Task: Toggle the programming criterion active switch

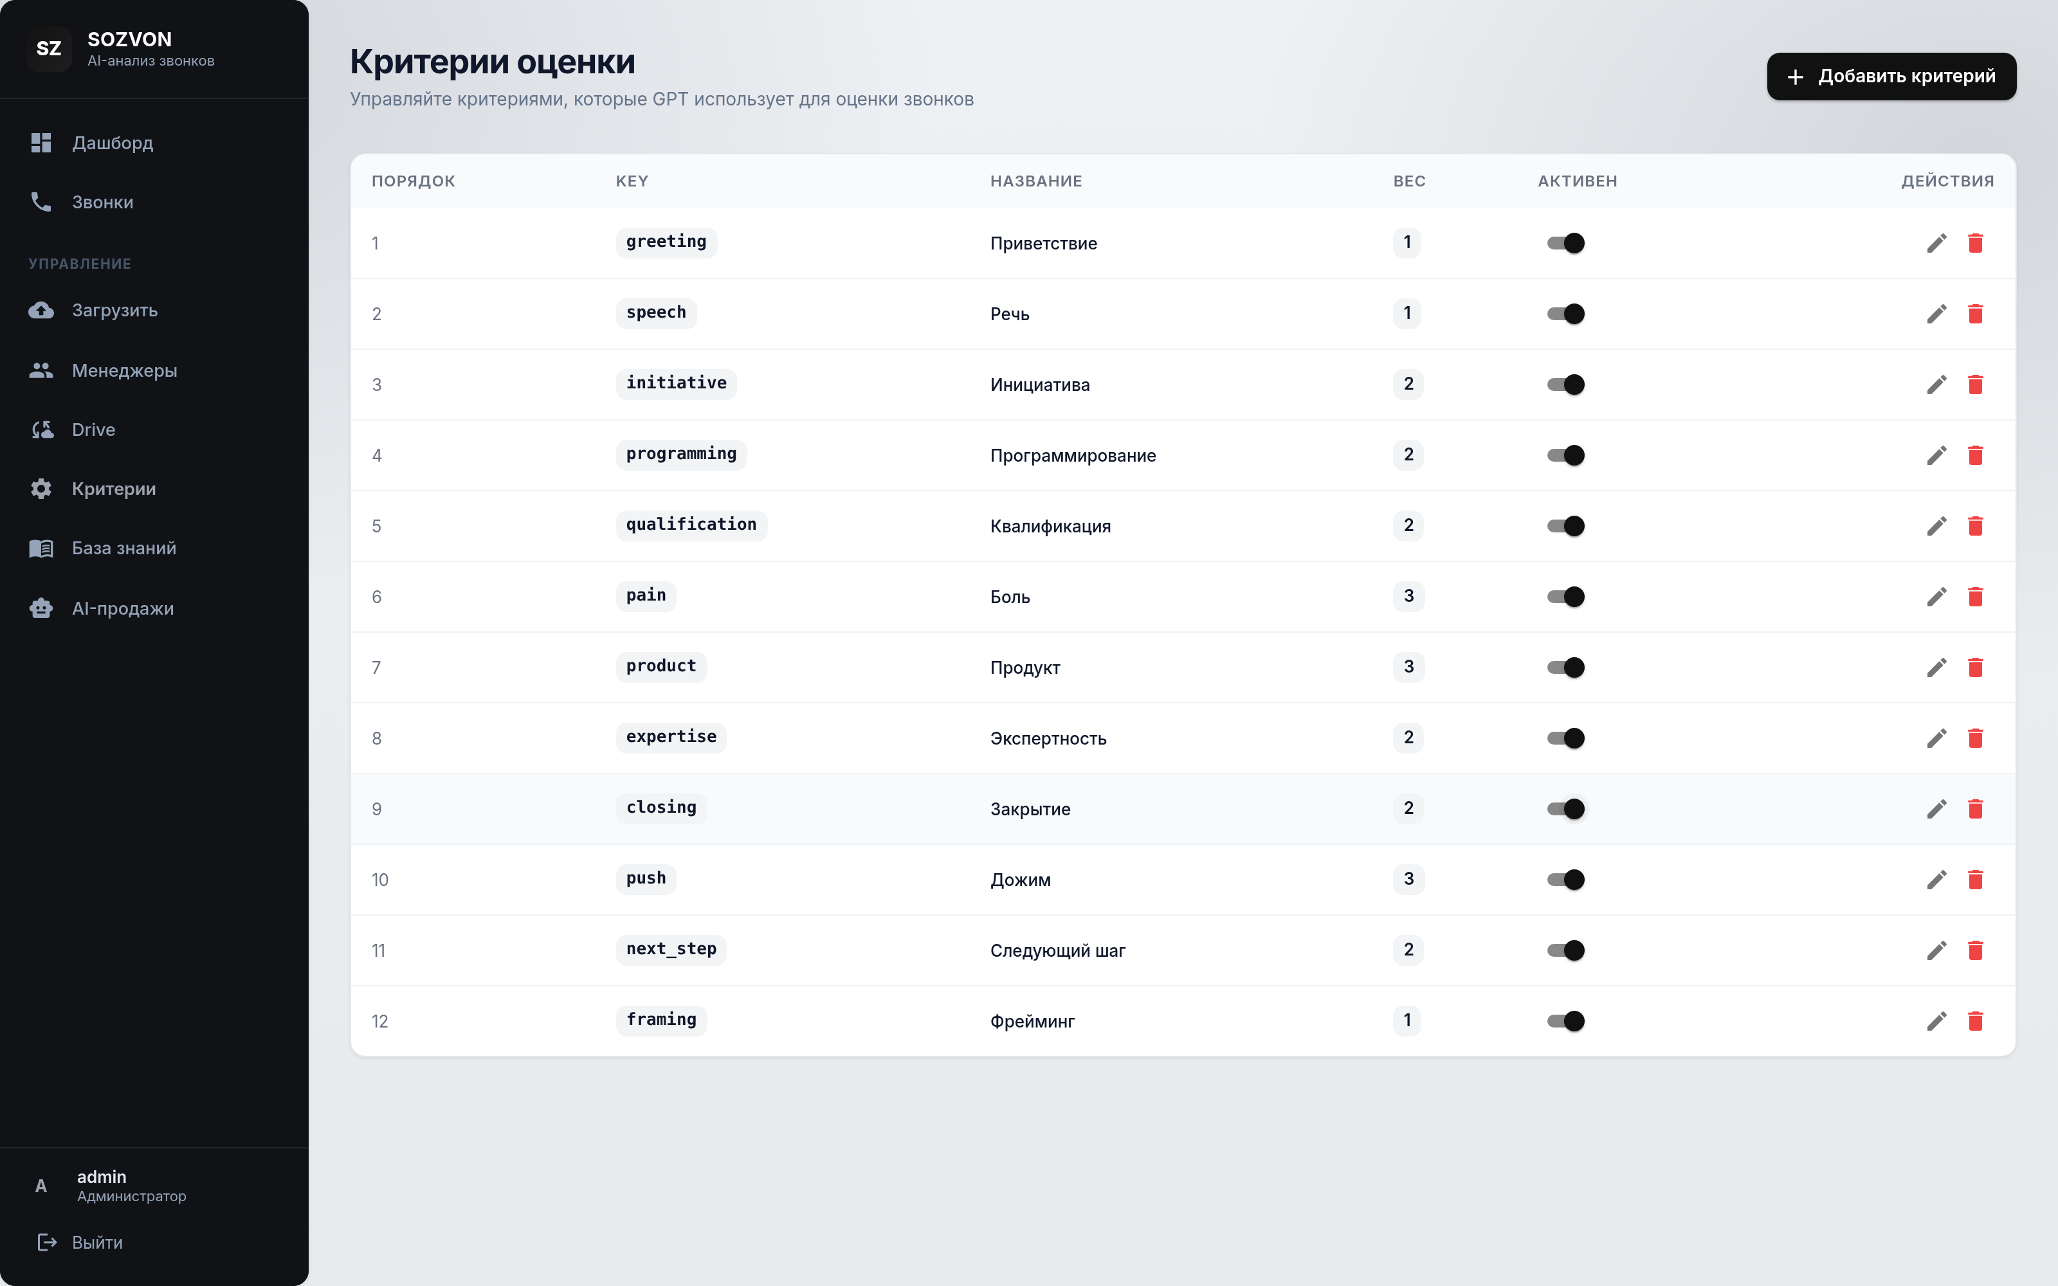Action: click(x=1565, y=455)
